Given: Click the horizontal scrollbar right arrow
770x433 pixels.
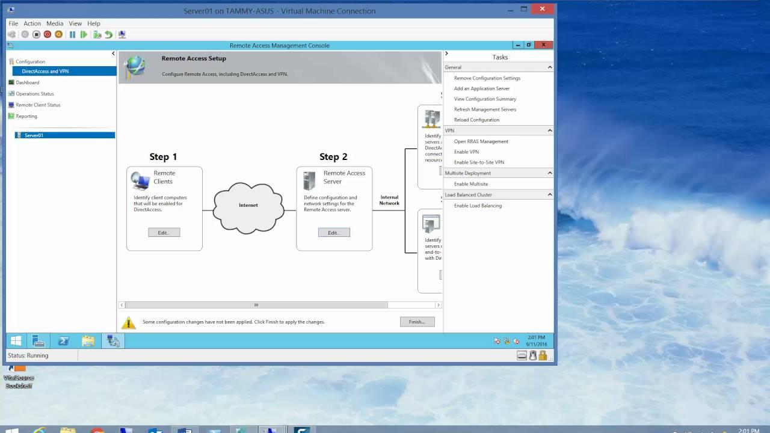Looking at the screenshot, I should click(x=439, y=305).
